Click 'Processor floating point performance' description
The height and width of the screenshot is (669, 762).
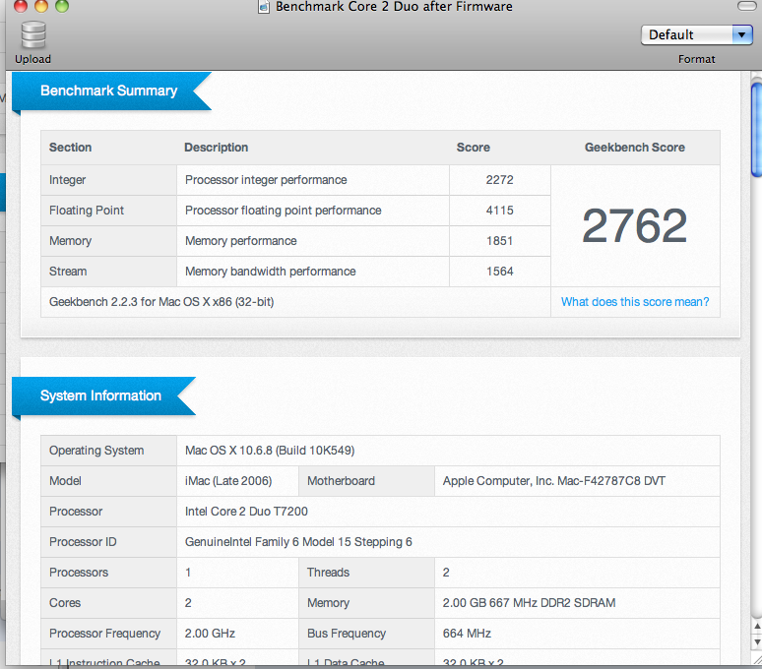tap(283, 211)
